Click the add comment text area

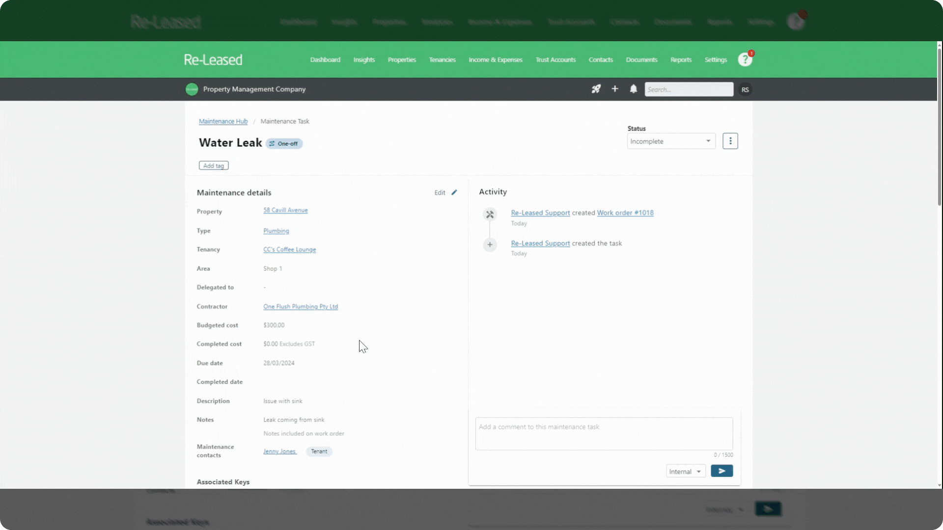coord(604,434)
